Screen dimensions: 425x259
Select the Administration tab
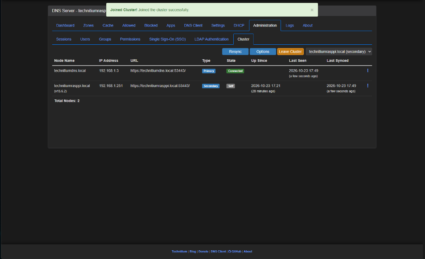tap(265, 25)
